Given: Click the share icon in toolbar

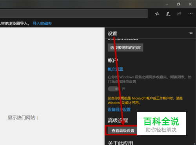Looking at the screenshot, I should pos(179,14).
